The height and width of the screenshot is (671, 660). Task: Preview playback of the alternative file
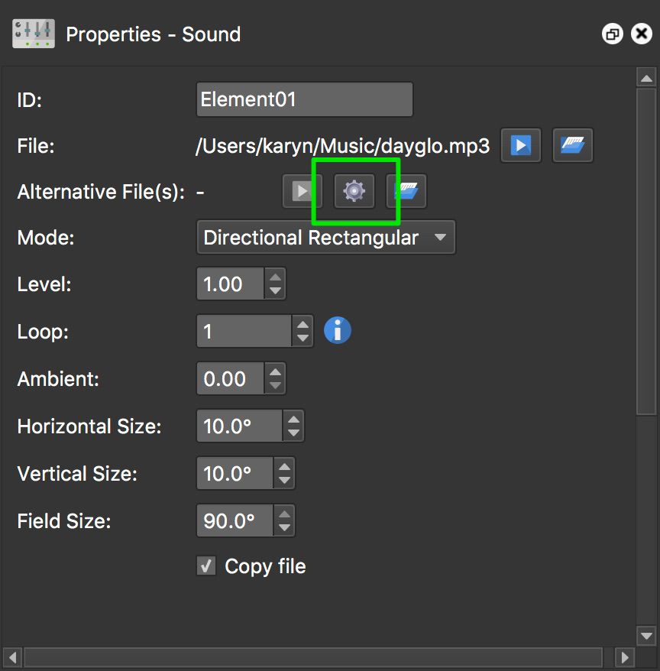[x=301, y=191]
